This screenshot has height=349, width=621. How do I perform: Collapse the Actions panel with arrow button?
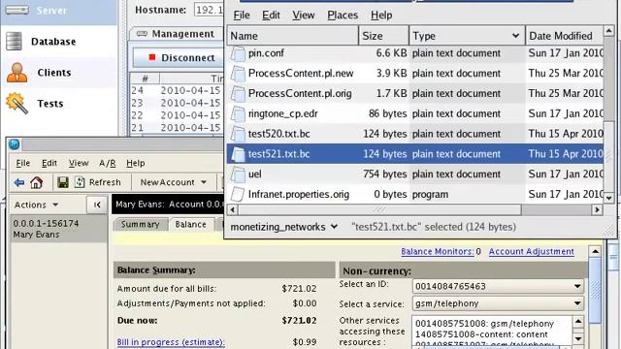(97, 205)
